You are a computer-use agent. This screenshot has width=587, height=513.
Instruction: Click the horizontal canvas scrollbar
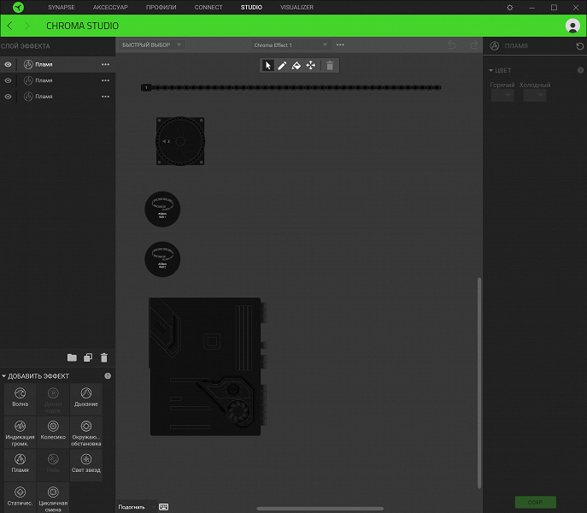coord(320,509)
